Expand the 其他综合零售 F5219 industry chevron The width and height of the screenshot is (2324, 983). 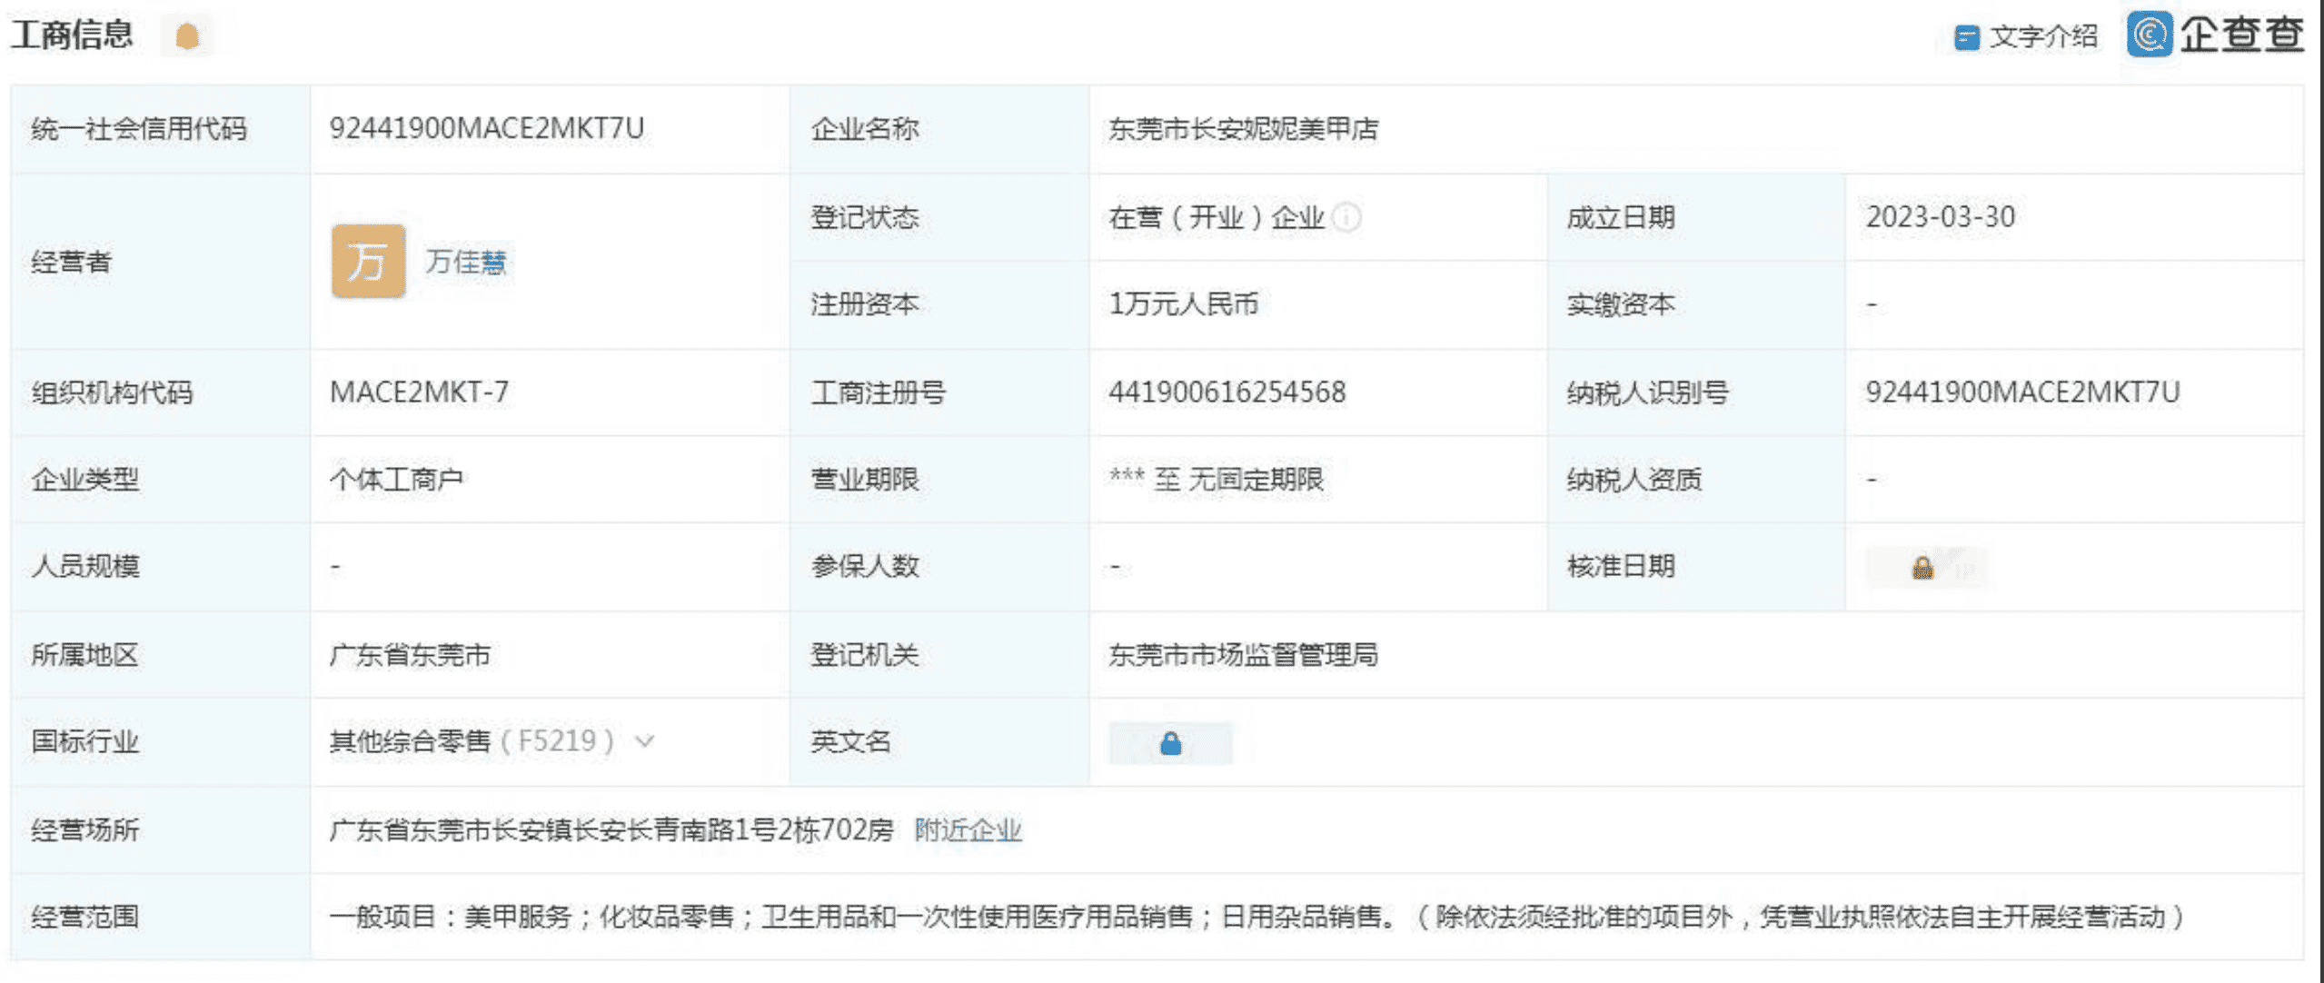pos(645,741)
